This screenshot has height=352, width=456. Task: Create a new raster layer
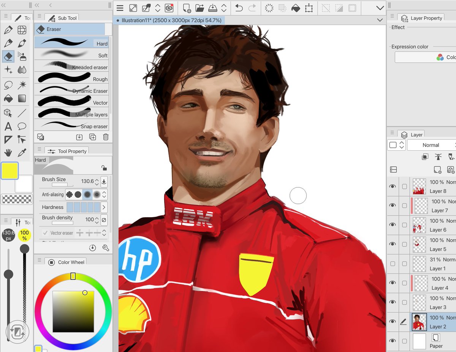pyautogui.click(x=437, y=170)
